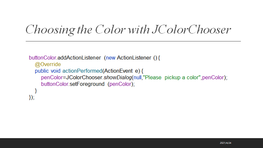Click the word 'addActionListener' in code
Viewport: 263px width, 148px height.
[x=79, y=58]
